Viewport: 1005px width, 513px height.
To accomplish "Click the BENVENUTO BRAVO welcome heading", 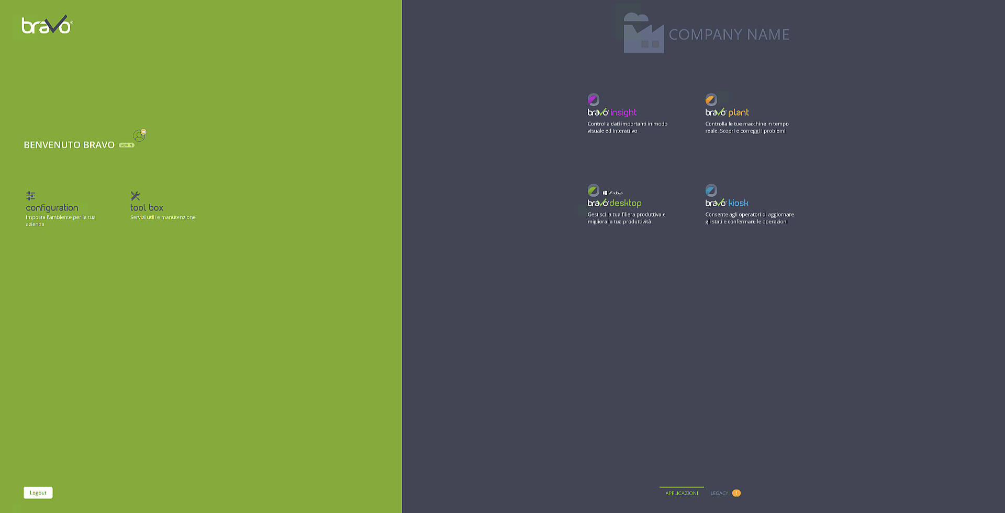I will tap(69, 145).
